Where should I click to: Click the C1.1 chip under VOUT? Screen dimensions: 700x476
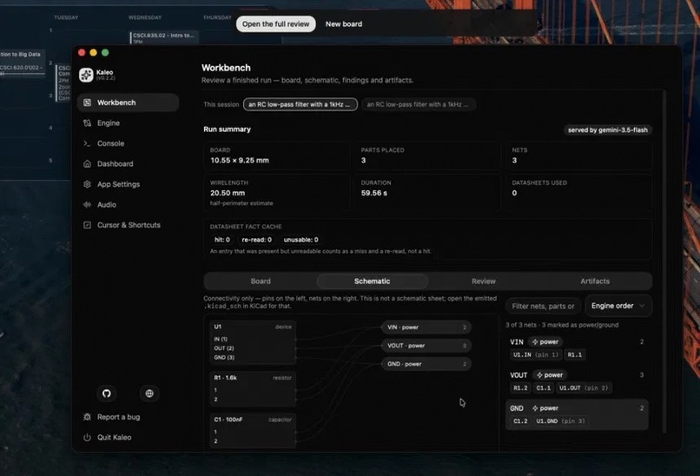[544, 388]
